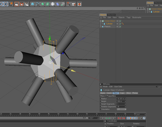Open the help table icon

click(74, 4)
